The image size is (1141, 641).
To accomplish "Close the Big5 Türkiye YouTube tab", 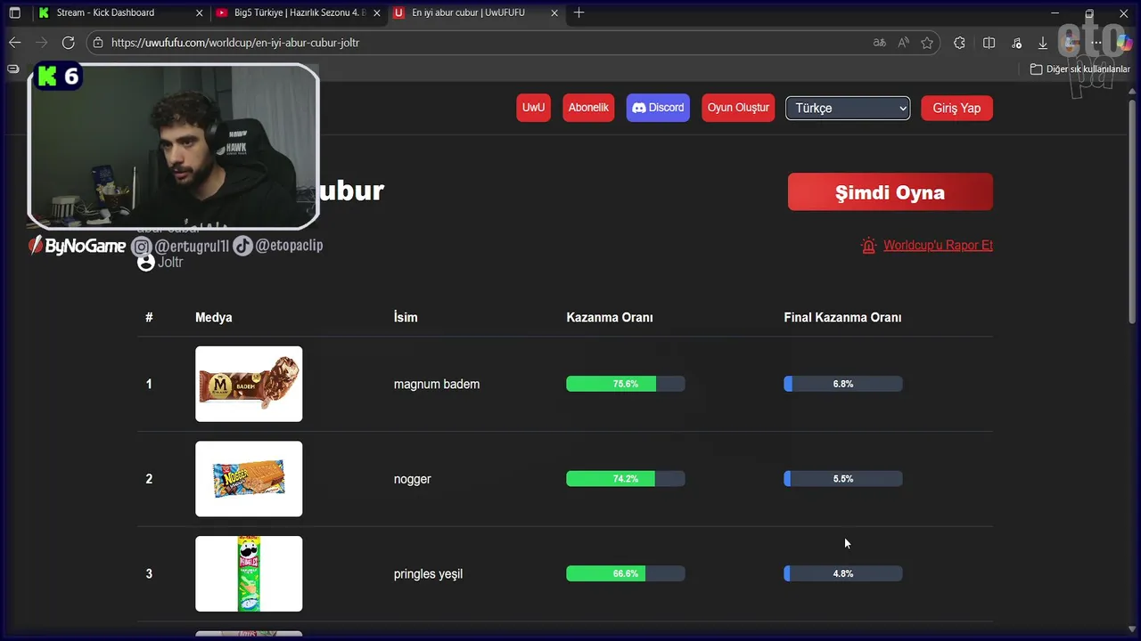I will point(376,12).
